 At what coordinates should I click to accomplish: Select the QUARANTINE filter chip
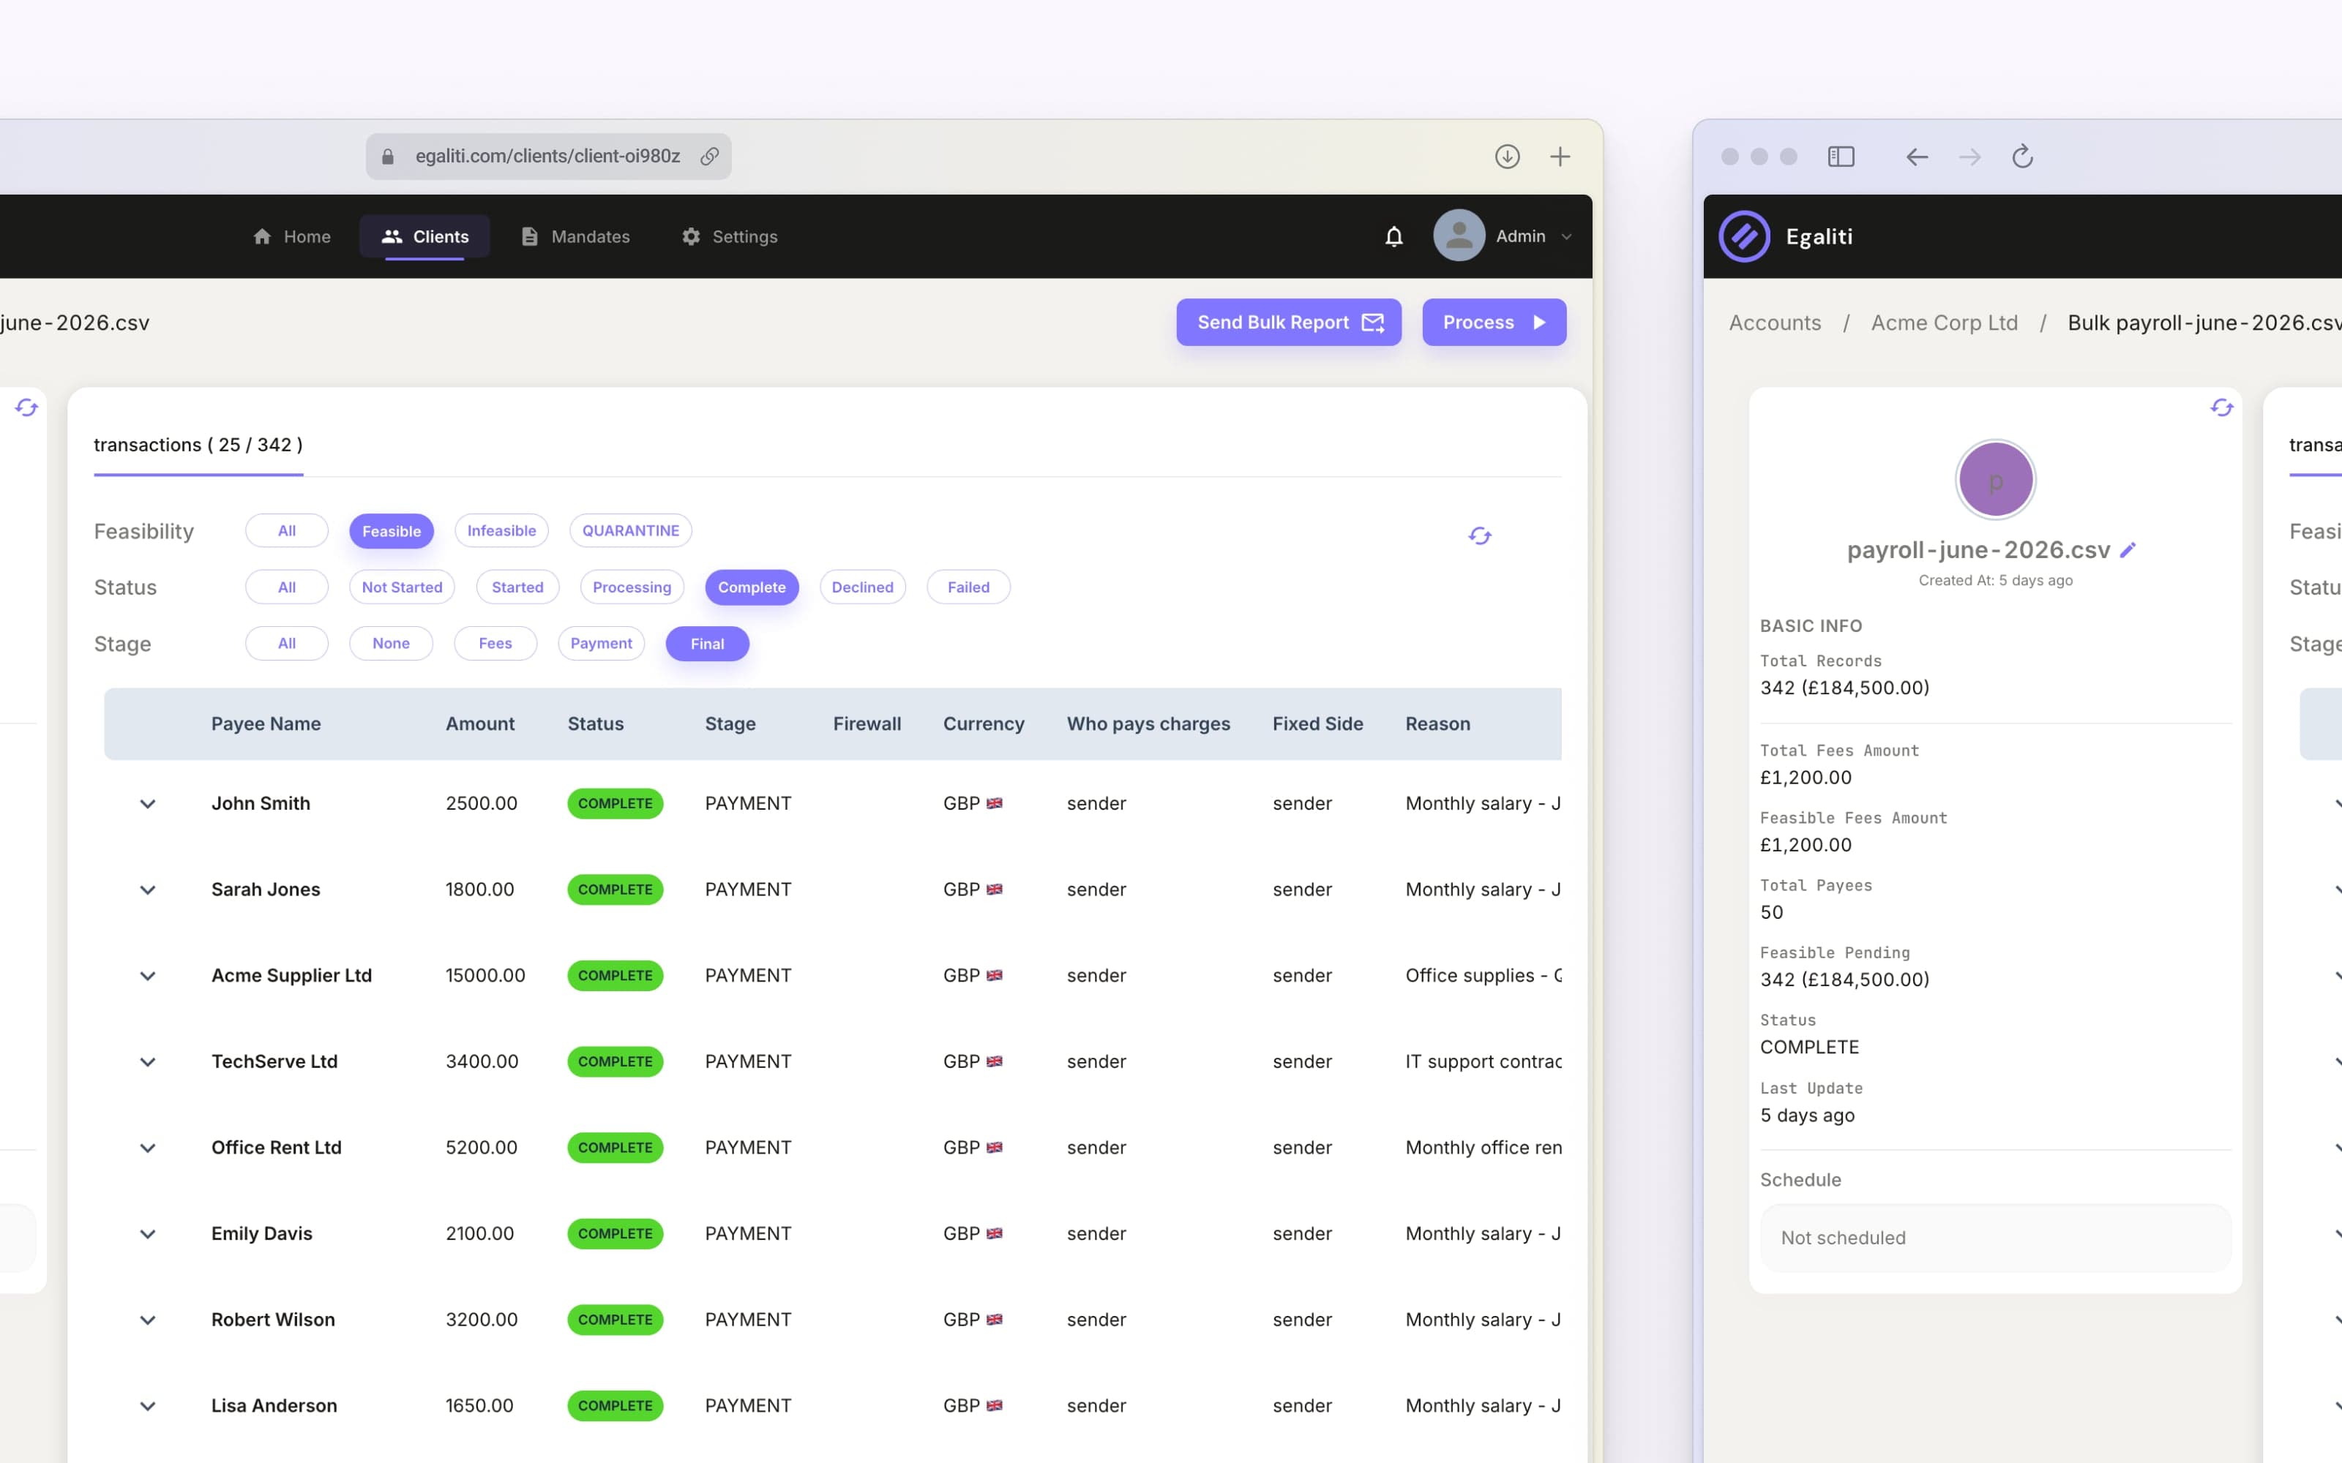click(x=630, y=531)
